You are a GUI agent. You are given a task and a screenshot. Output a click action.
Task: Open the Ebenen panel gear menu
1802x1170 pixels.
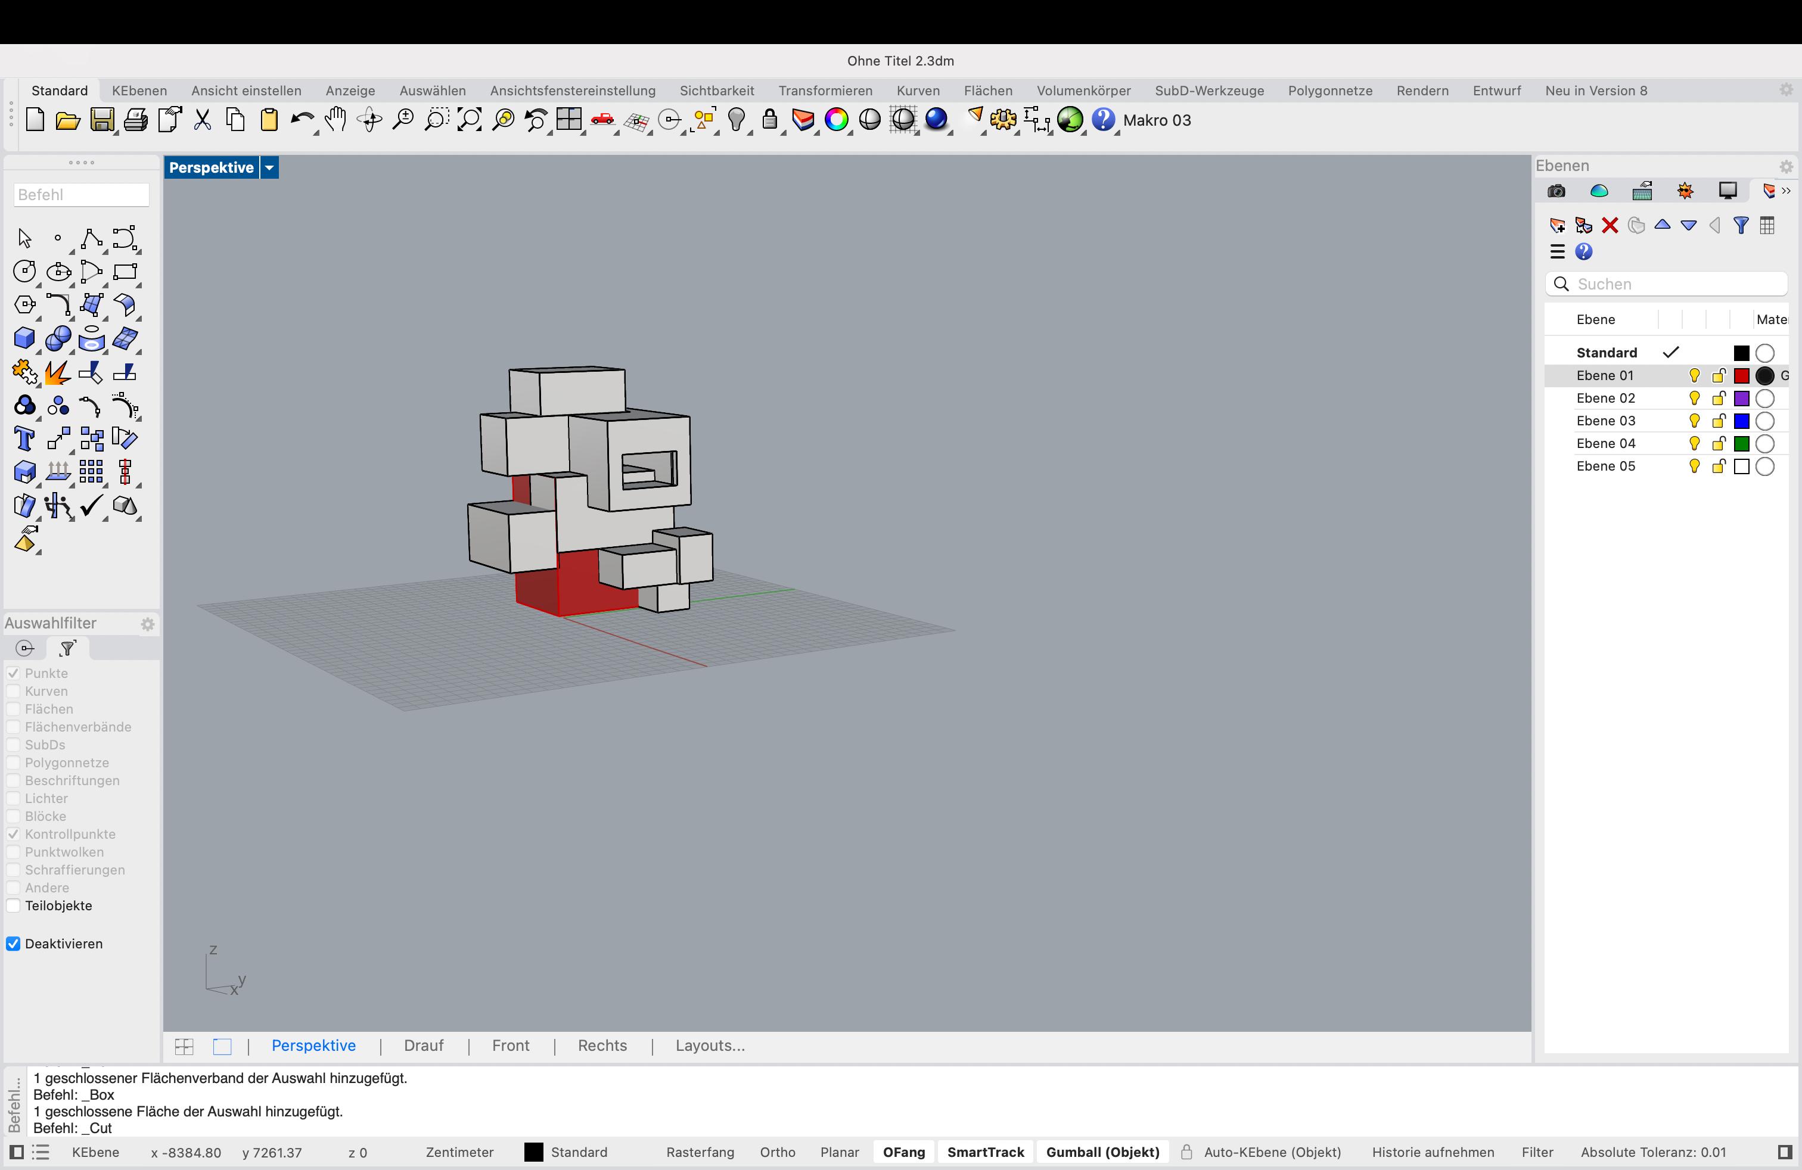click(x=1786, y=166)
